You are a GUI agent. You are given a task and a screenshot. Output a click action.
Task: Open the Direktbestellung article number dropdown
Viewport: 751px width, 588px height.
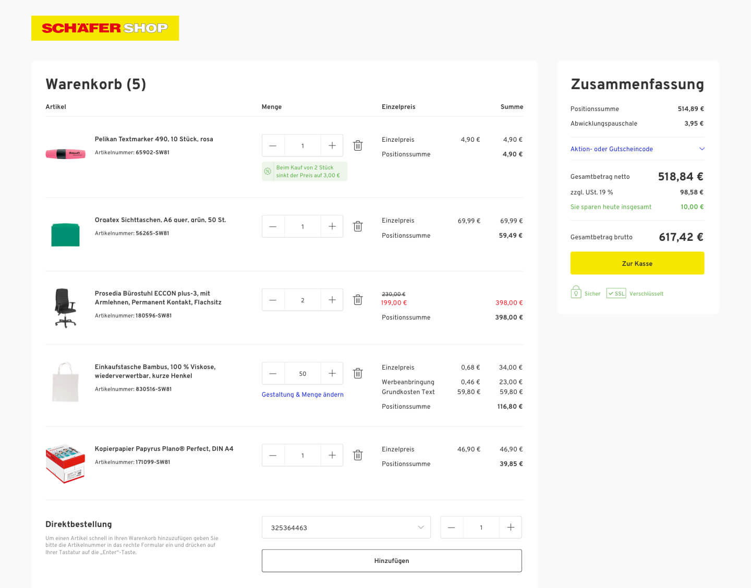click(420, 528)
